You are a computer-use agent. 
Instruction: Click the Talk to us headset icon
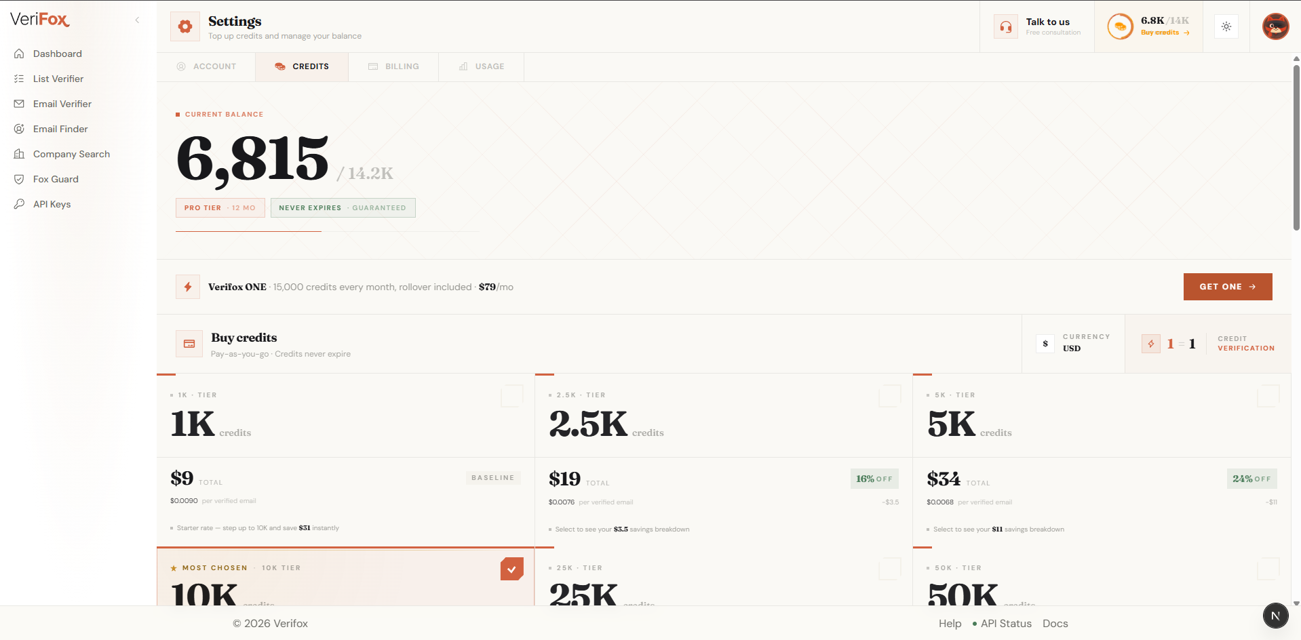[x=1006, y=26]
